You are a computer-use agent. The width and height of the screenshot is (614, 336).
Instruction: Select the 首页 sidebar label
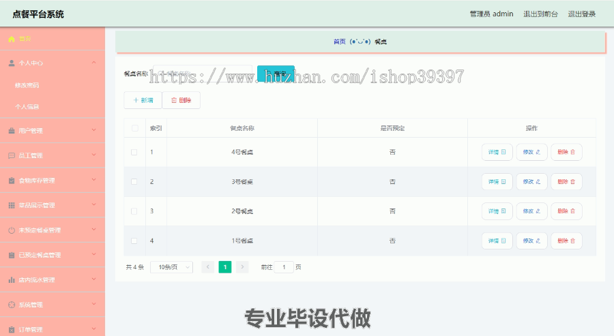coord(25,39)
